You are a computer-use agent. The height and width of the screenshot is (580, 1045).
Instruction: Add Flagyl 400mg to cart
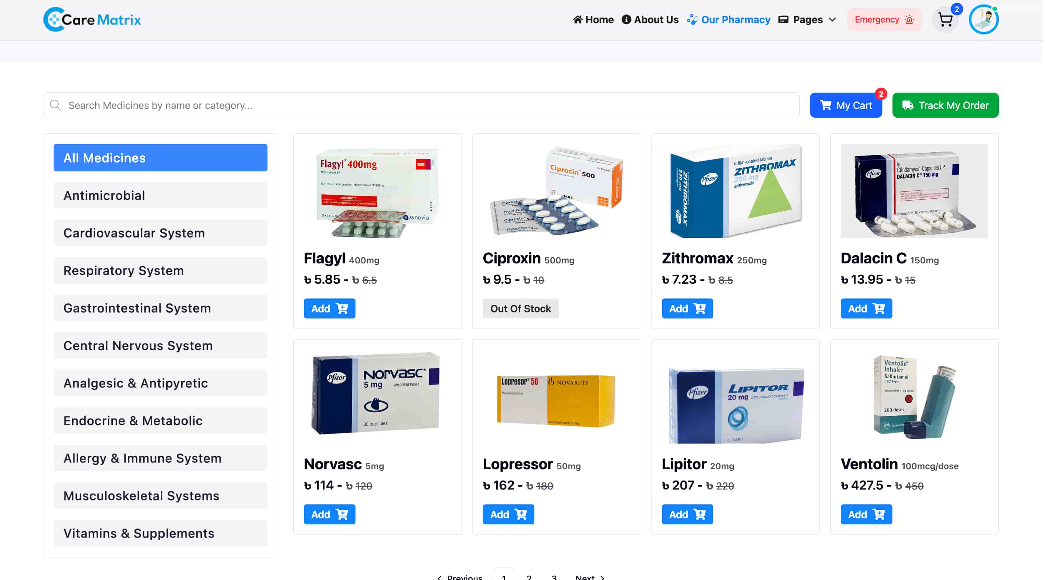[330, 309]
